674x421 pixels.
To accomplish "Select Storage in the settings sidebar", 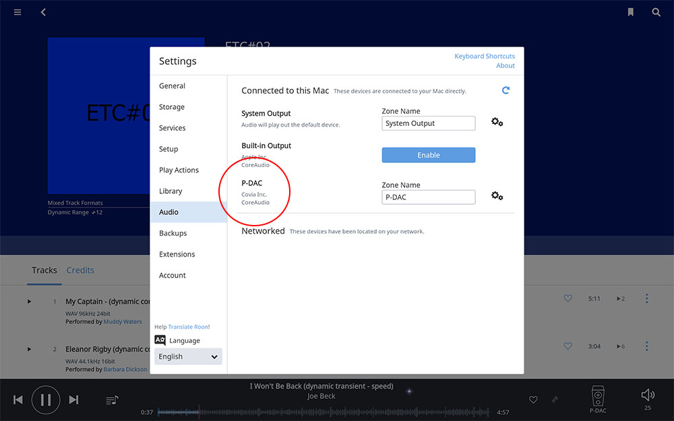I will 172,107.
